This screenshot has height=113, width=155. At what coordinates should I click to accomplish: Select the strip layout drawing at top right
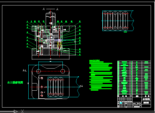pos(118,21)
